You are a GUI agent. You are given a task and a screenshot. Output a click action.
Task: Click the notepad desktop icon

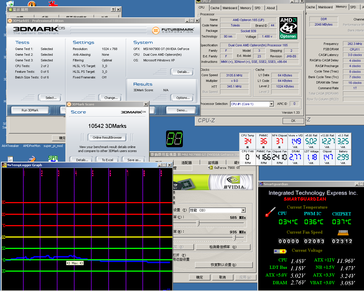(x=11, y=159)
